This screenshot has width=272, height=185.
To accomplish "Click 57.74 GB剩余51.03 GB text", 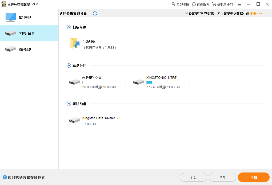I will 163,87.
